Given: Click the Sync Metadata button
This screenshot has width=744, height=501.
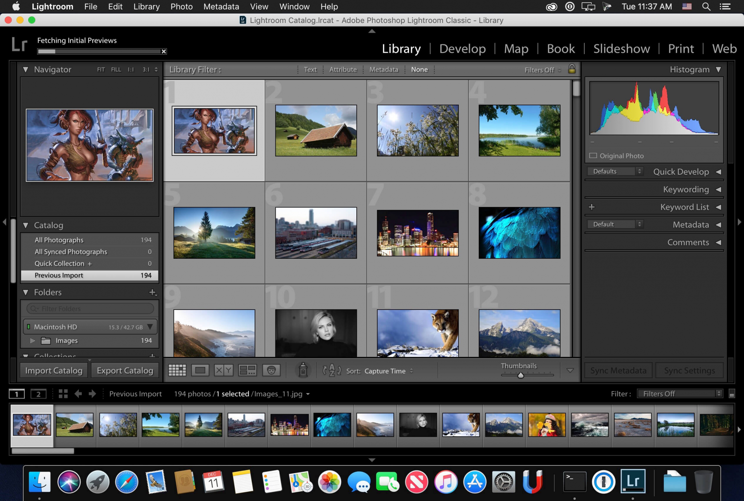Looking at the screenshot, I should coord(618,370).
